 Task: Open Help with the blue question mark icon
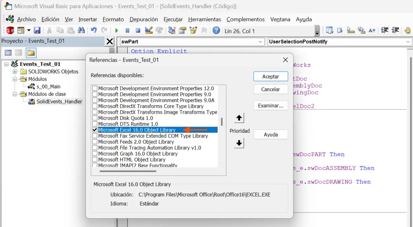pyautogui.click(x=216, y=31)
